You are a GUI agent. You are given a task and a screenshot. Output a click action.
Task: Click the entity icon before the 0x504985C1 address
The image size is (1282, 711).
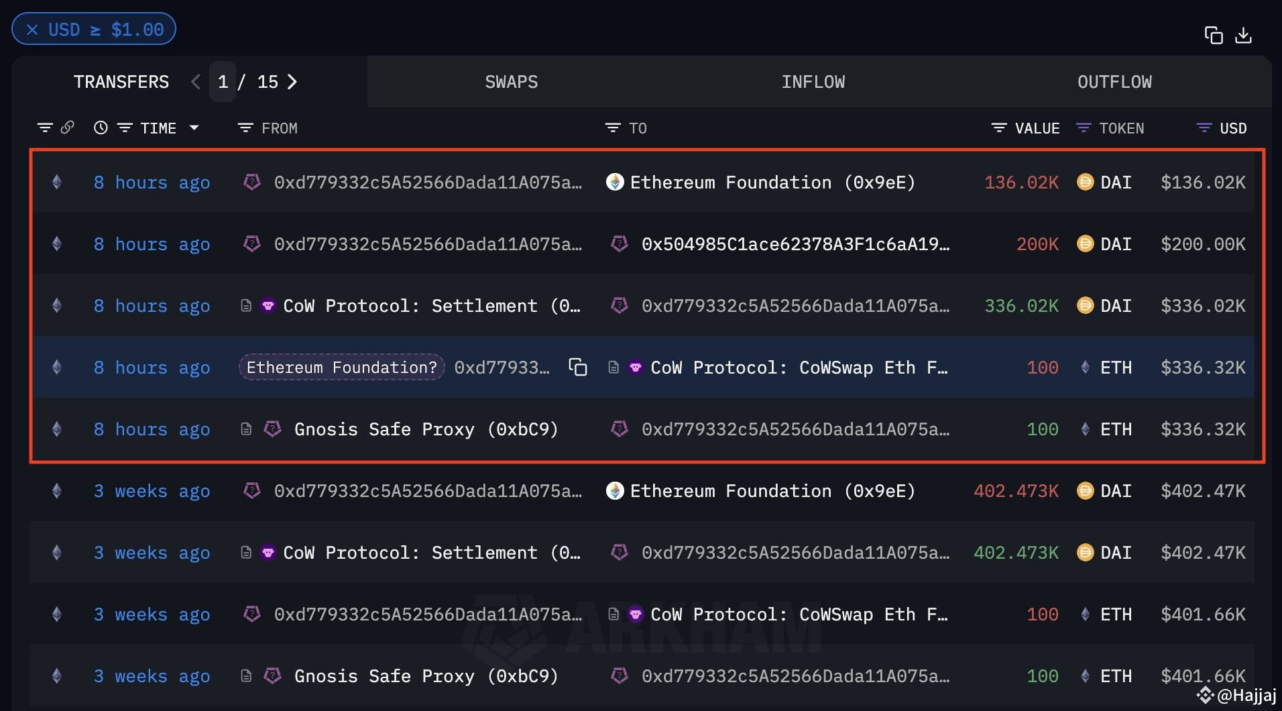pos(620,243)
